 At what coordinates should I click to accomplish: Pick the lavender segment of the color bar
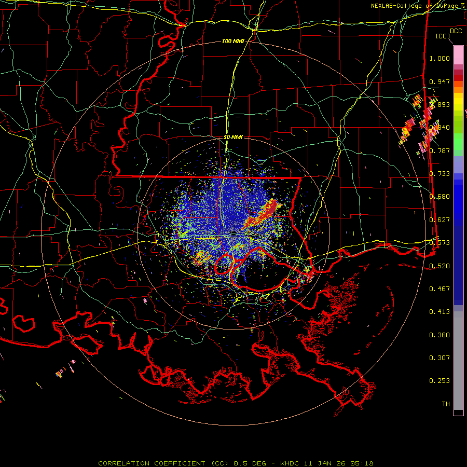point(458,165)
